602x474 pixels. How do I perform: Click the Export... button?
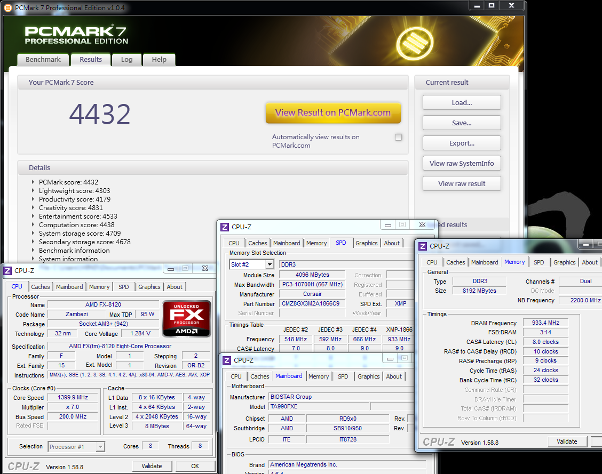[x=462, y=143]
